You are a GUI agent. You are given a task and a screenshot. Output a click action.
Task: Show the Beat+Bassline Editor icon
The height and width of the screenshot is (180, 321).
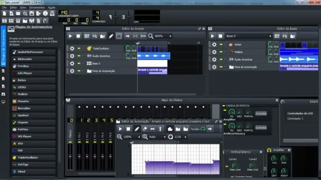11,21
